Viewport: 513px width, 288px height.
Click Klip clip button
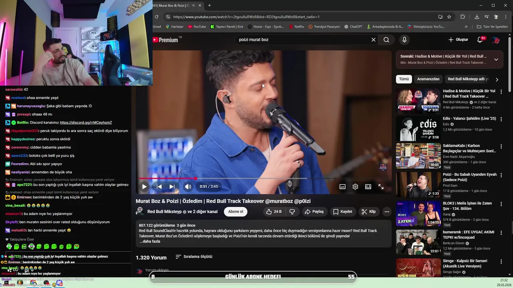coord(368,212)
